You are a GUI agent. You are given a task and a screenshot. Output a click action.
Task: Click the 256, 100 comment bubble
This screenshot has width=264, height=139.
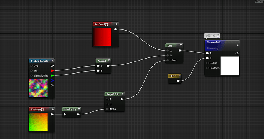click(212, 36)
